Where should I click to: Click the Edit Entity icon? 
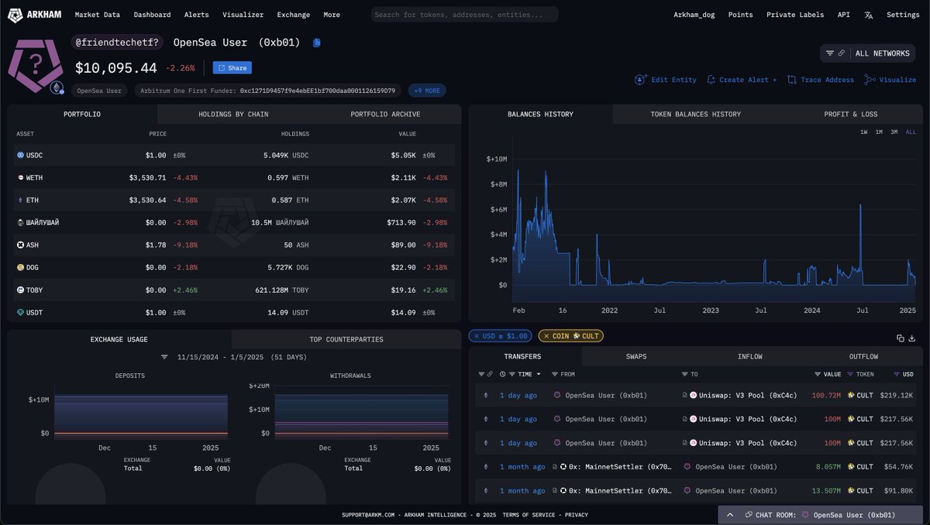click(641, 80)
